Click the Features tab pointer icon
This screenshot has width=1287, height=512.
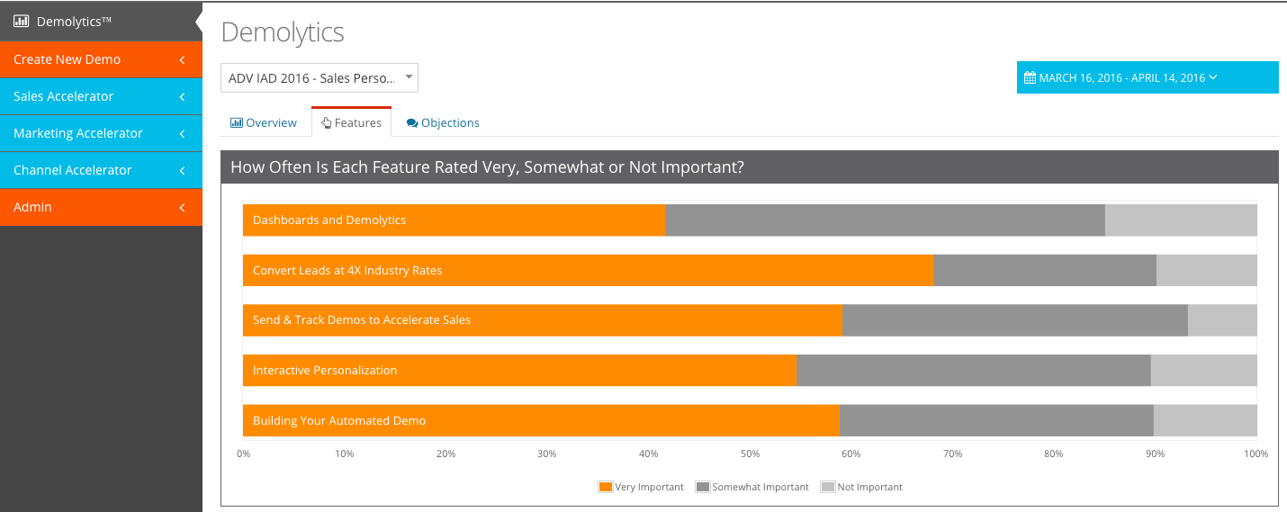(326, 123)
